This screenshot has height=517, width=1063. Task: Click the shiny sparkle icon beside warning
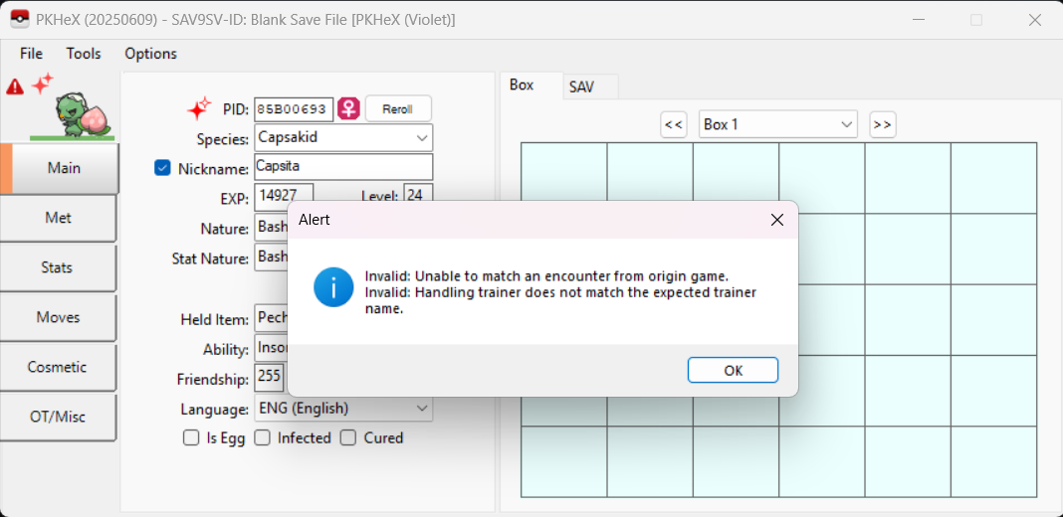tap(42, 84)
